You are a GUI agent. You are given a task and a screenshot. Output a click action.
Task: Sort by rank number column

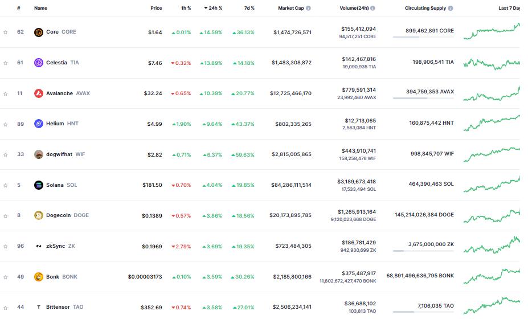click(x=19, y=8)
